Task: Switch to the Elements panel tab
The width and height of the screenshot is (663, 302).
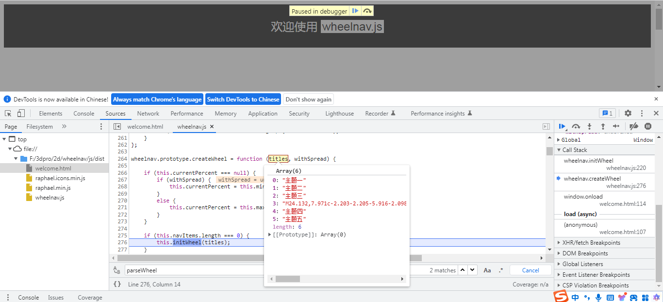Action: click(x=51, y=114)
